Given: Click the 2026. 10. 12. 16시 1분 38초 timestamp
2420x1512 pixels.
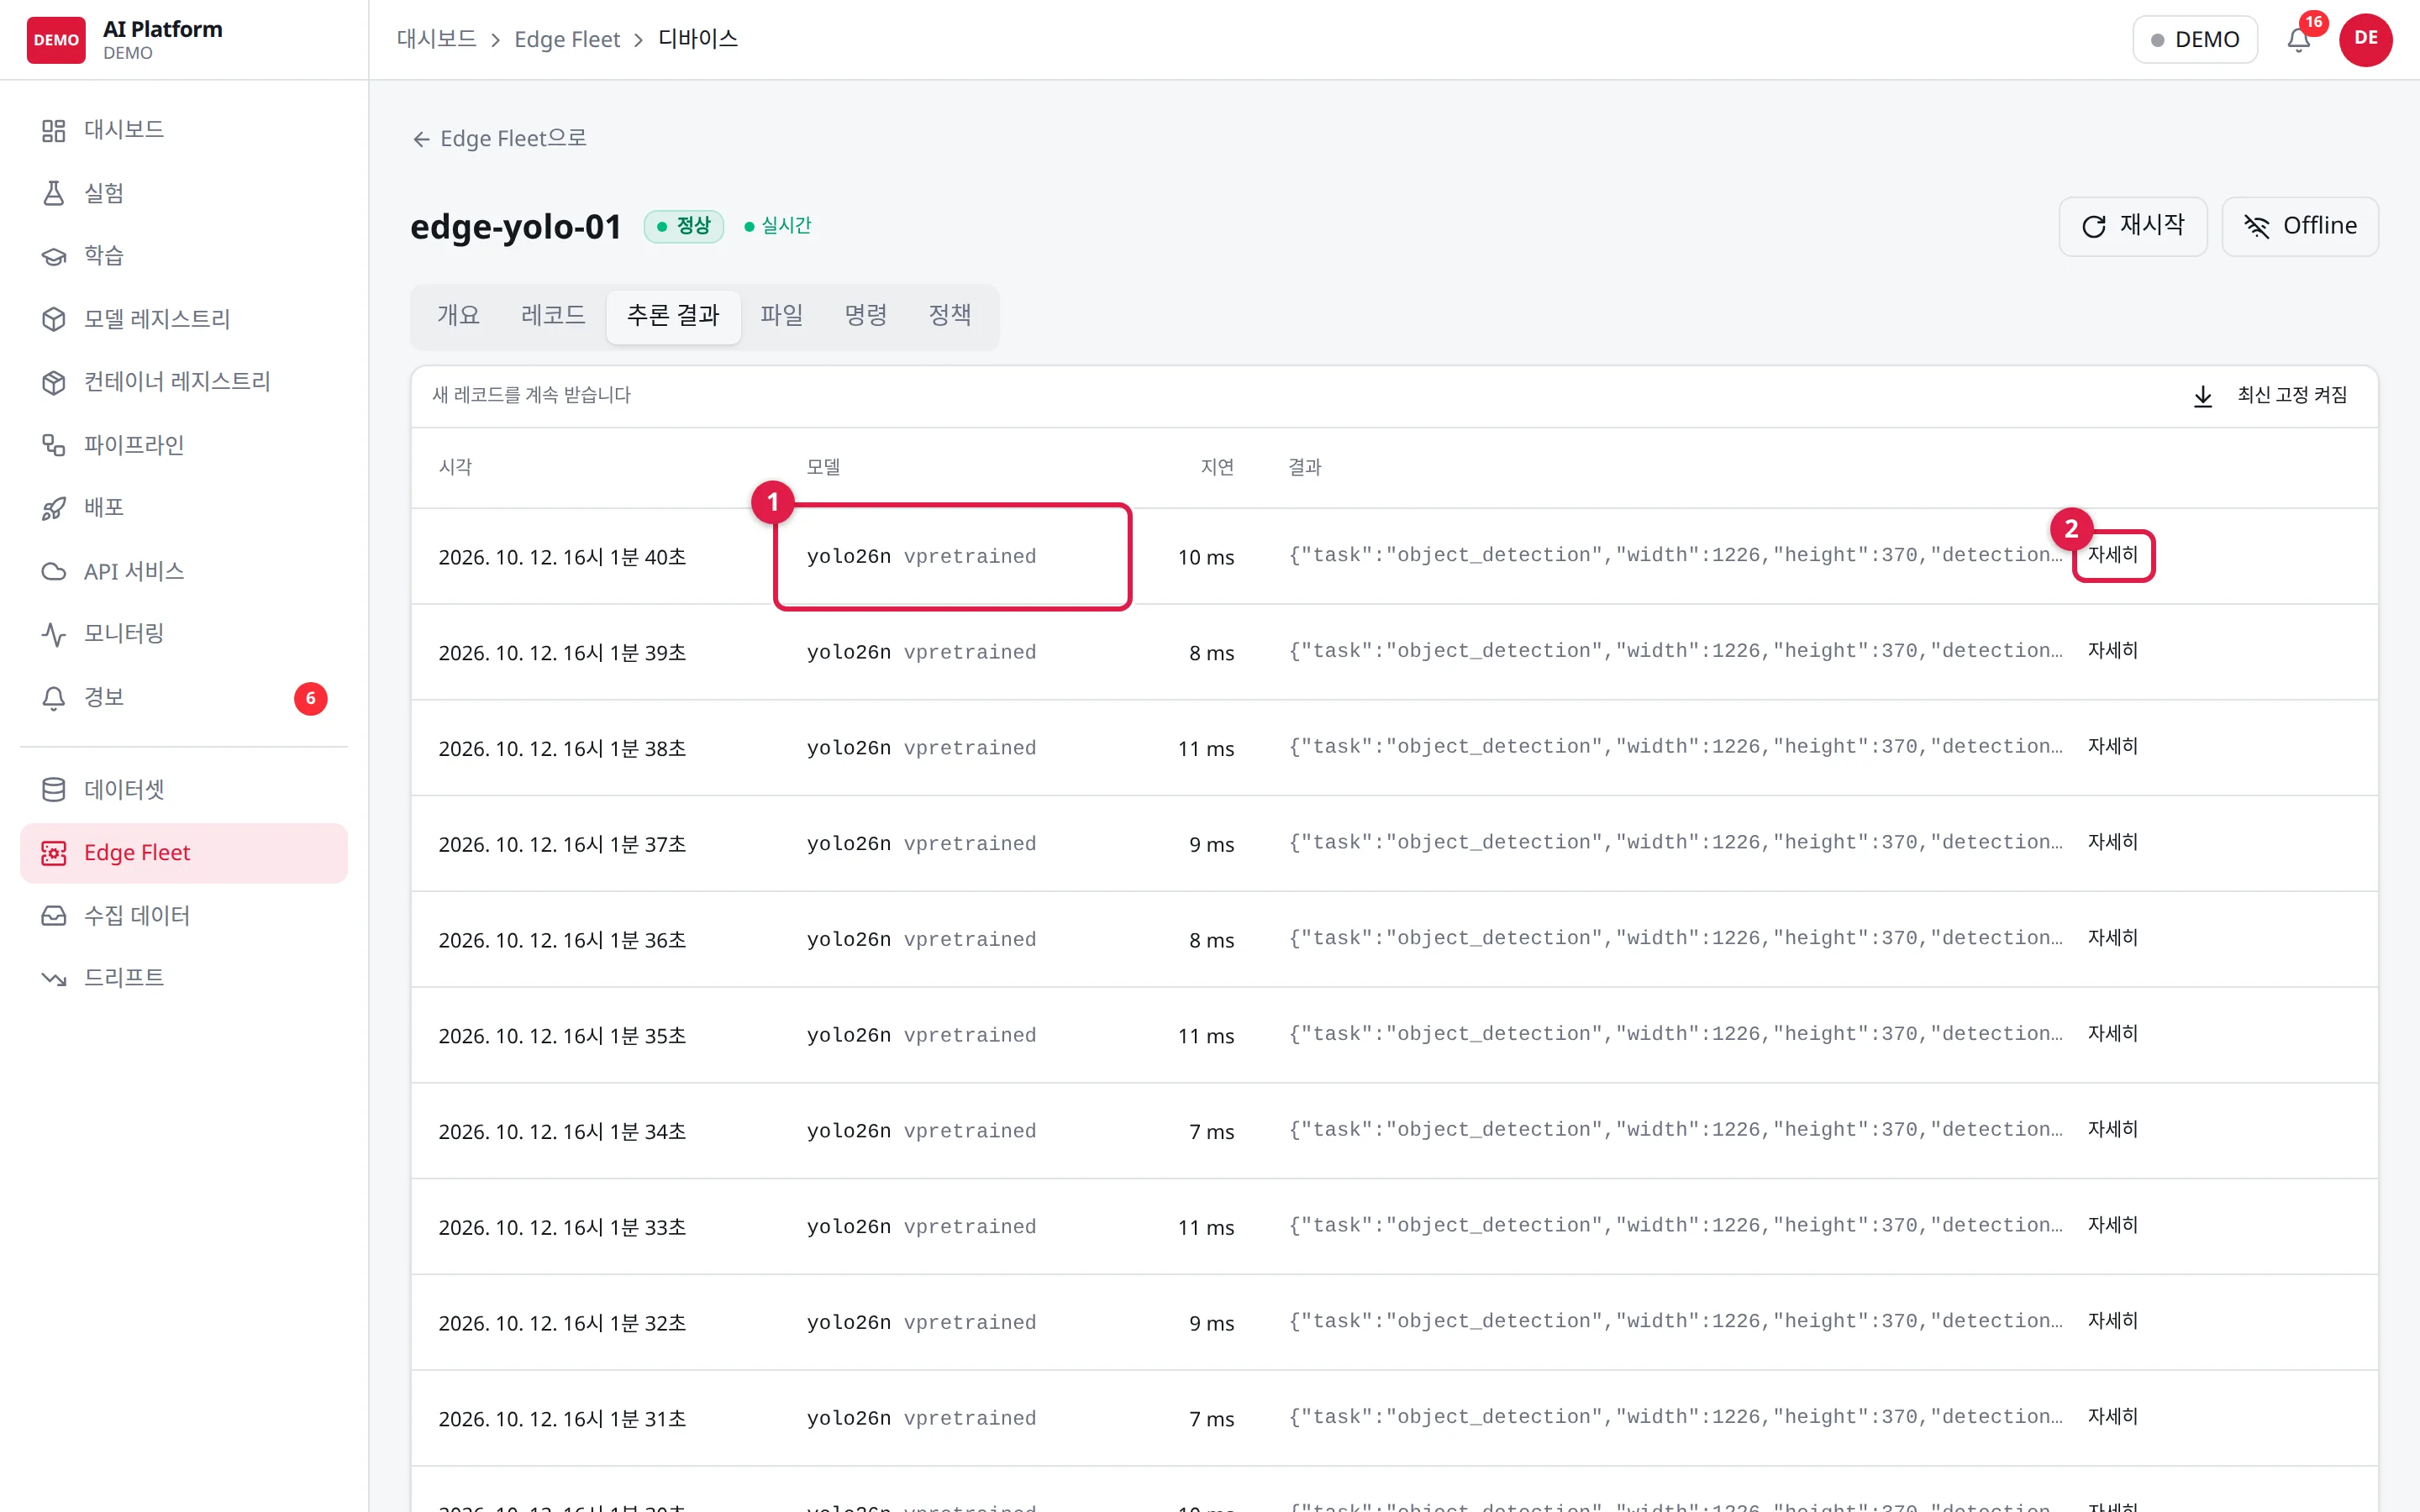Looking at the screenshot, I should [x=562, y=749].
